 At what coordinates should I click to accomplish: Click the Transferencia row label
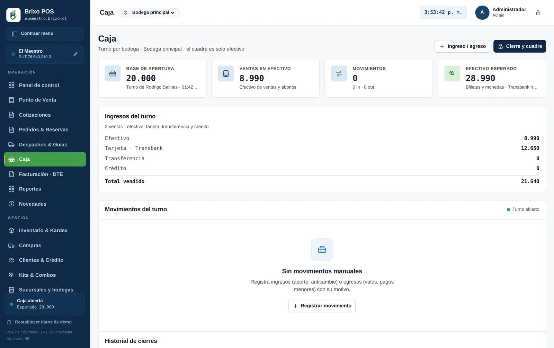125,159
